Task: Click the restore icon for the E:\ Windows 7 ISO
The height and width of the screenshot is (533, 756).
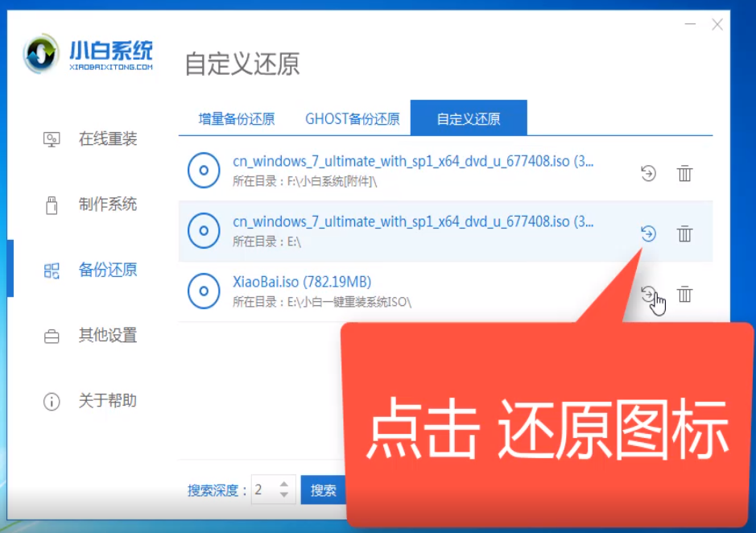Action: click(x=648, y=233)
